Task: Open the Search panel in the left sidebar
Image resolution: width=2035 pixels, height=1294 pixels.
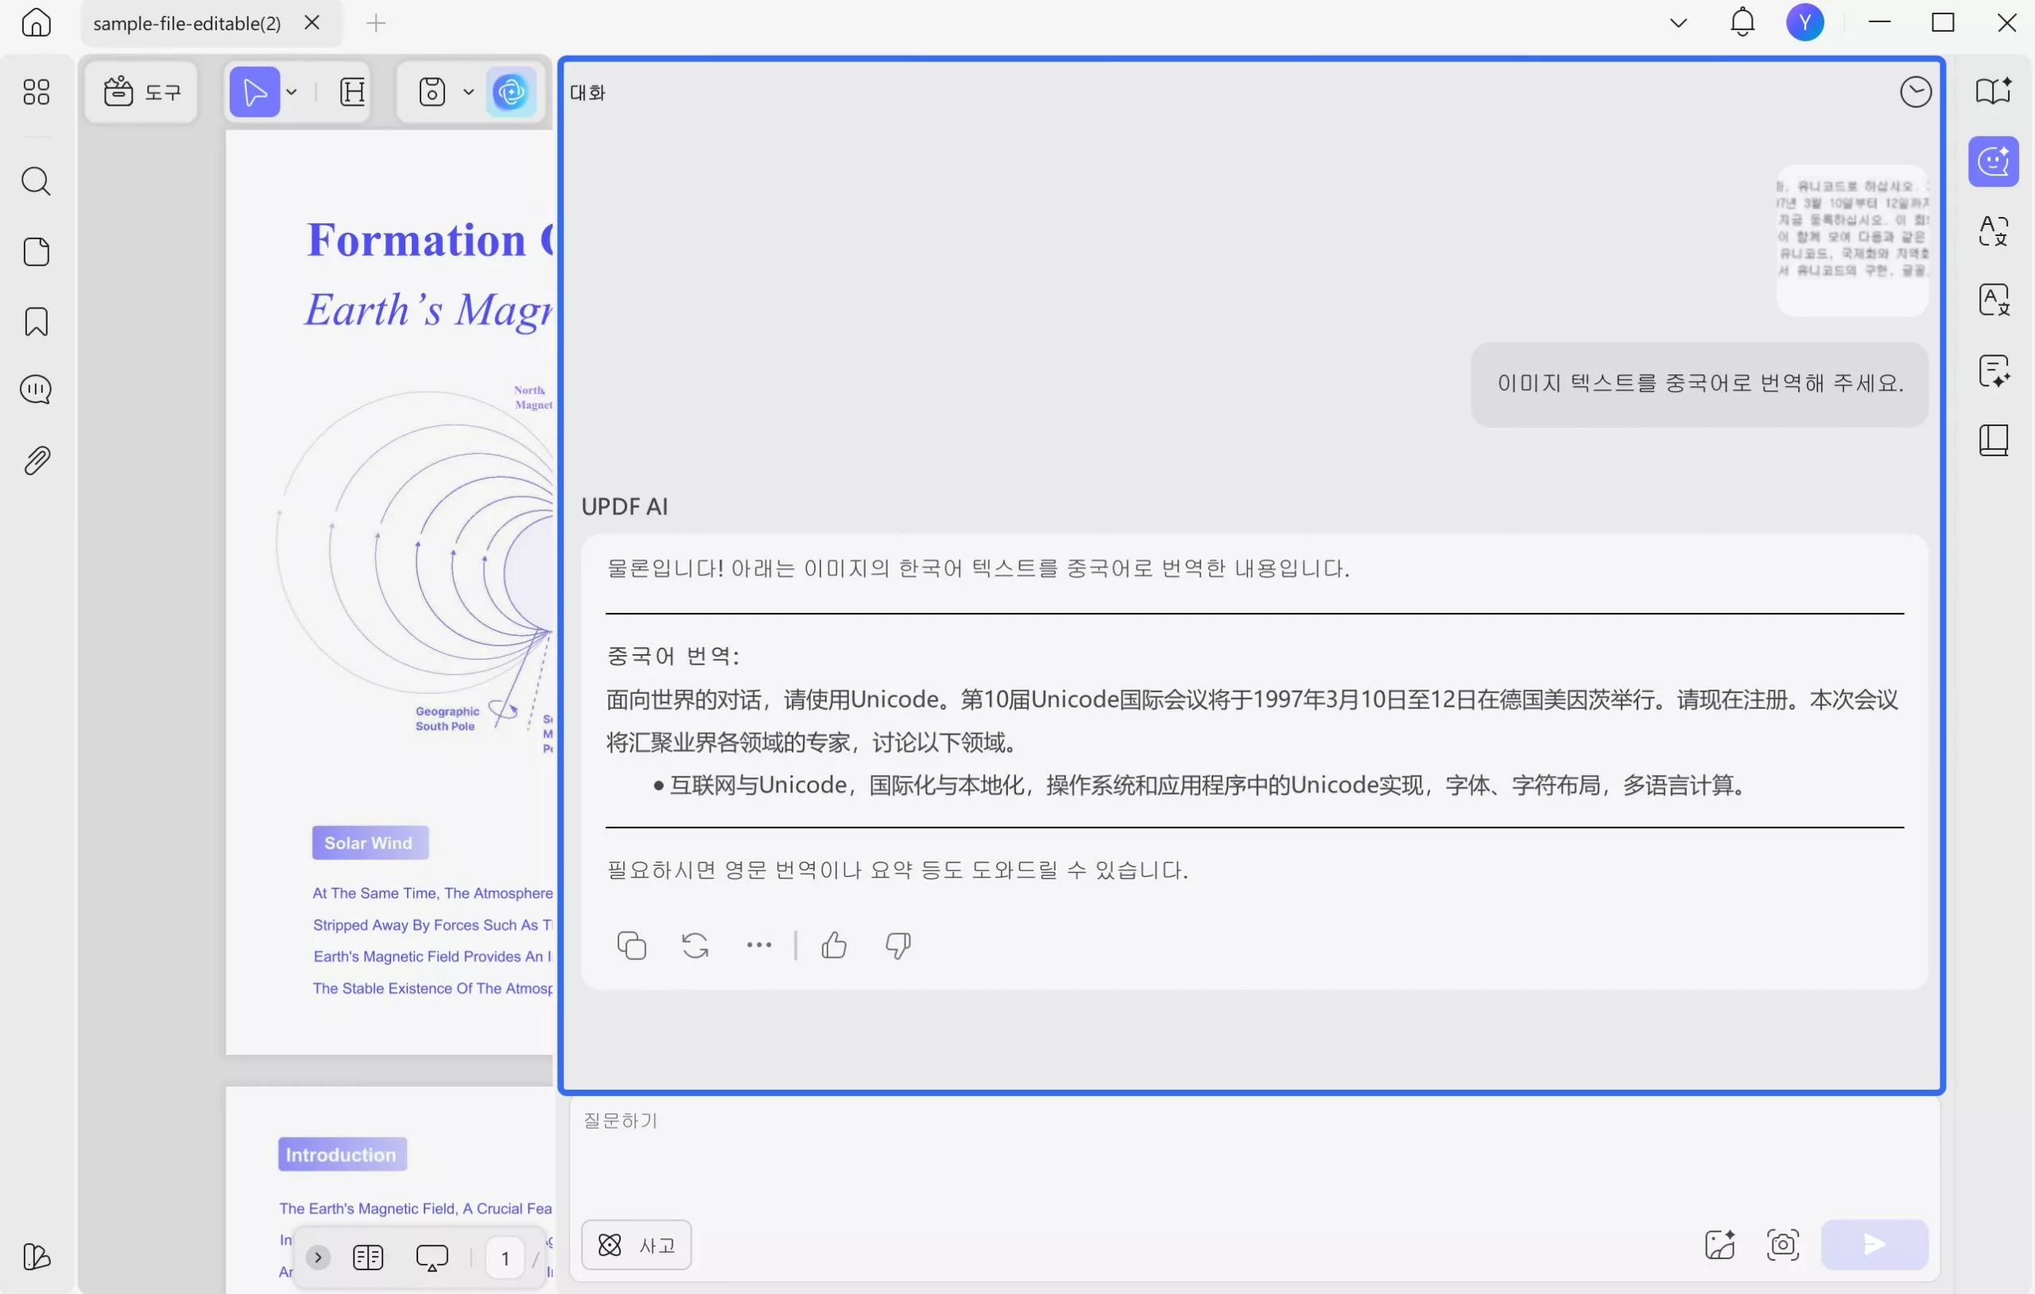Action: (36, 181)
